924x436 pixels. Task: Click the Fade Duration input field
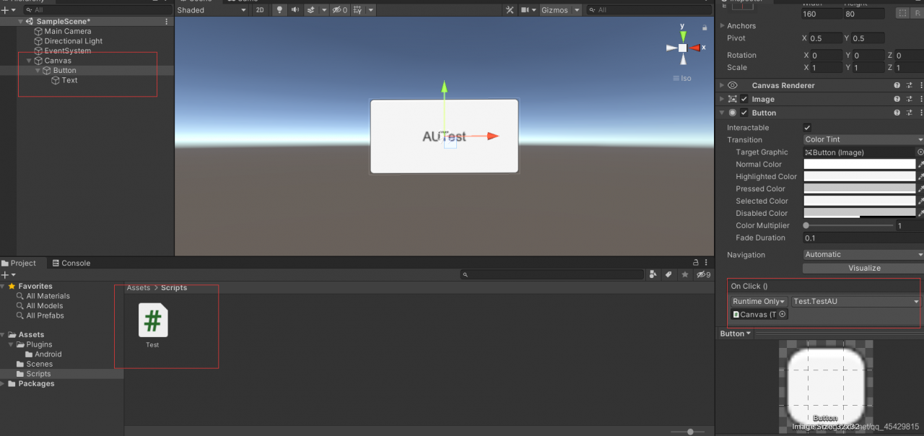[863, 238]
